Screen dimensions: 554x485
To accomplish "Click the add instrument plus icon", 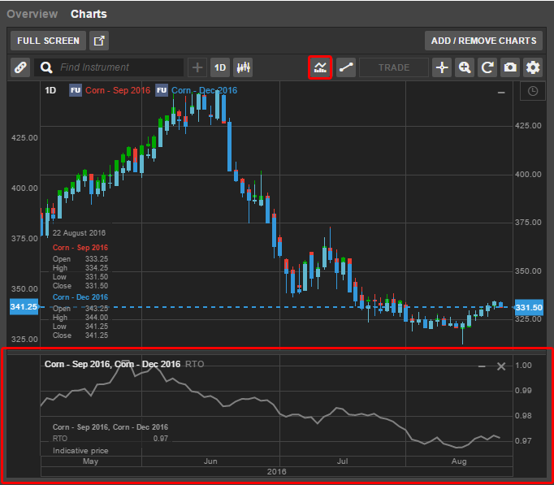I will point(197,67).
